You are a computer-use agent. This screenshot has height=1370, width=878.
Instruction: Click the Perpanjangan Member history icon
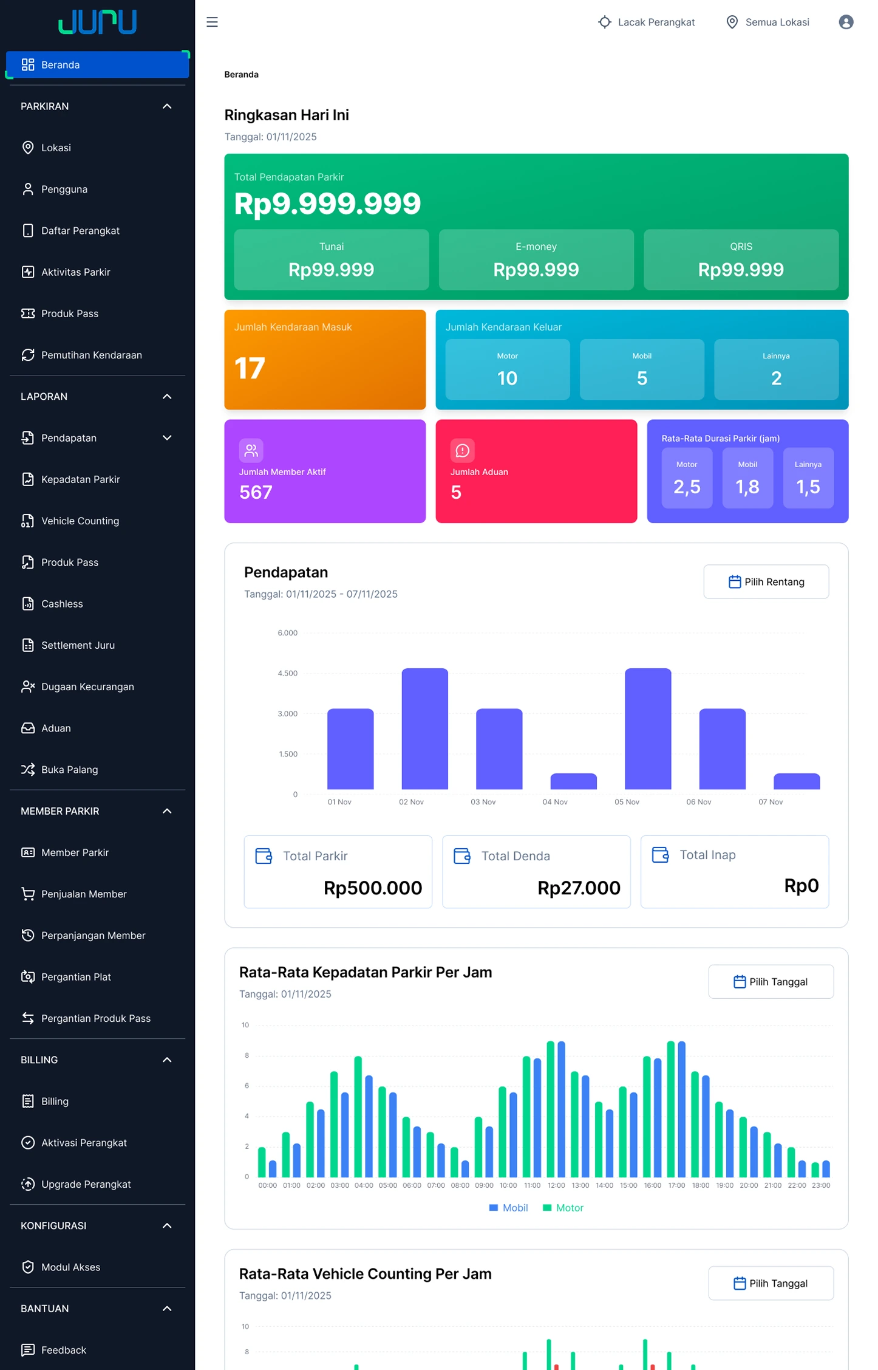(28, 935)
